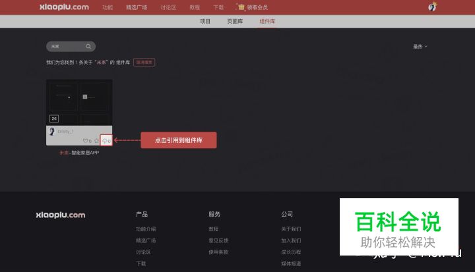
Task: Open 教程 in top navigation
Action: click(x=195, y=7)
